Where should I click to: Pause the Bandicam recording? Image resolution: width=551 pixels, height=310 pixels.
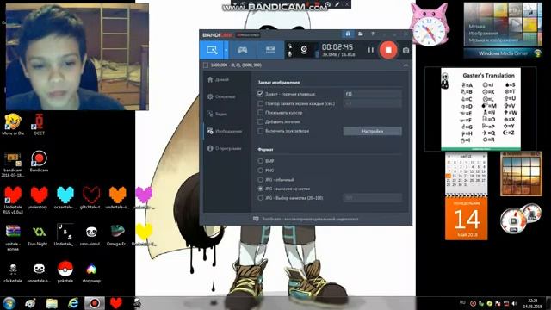pyautogui.click(x=370, y=50)
